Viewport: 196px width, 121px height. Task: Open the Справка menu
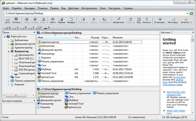point(128,8)
